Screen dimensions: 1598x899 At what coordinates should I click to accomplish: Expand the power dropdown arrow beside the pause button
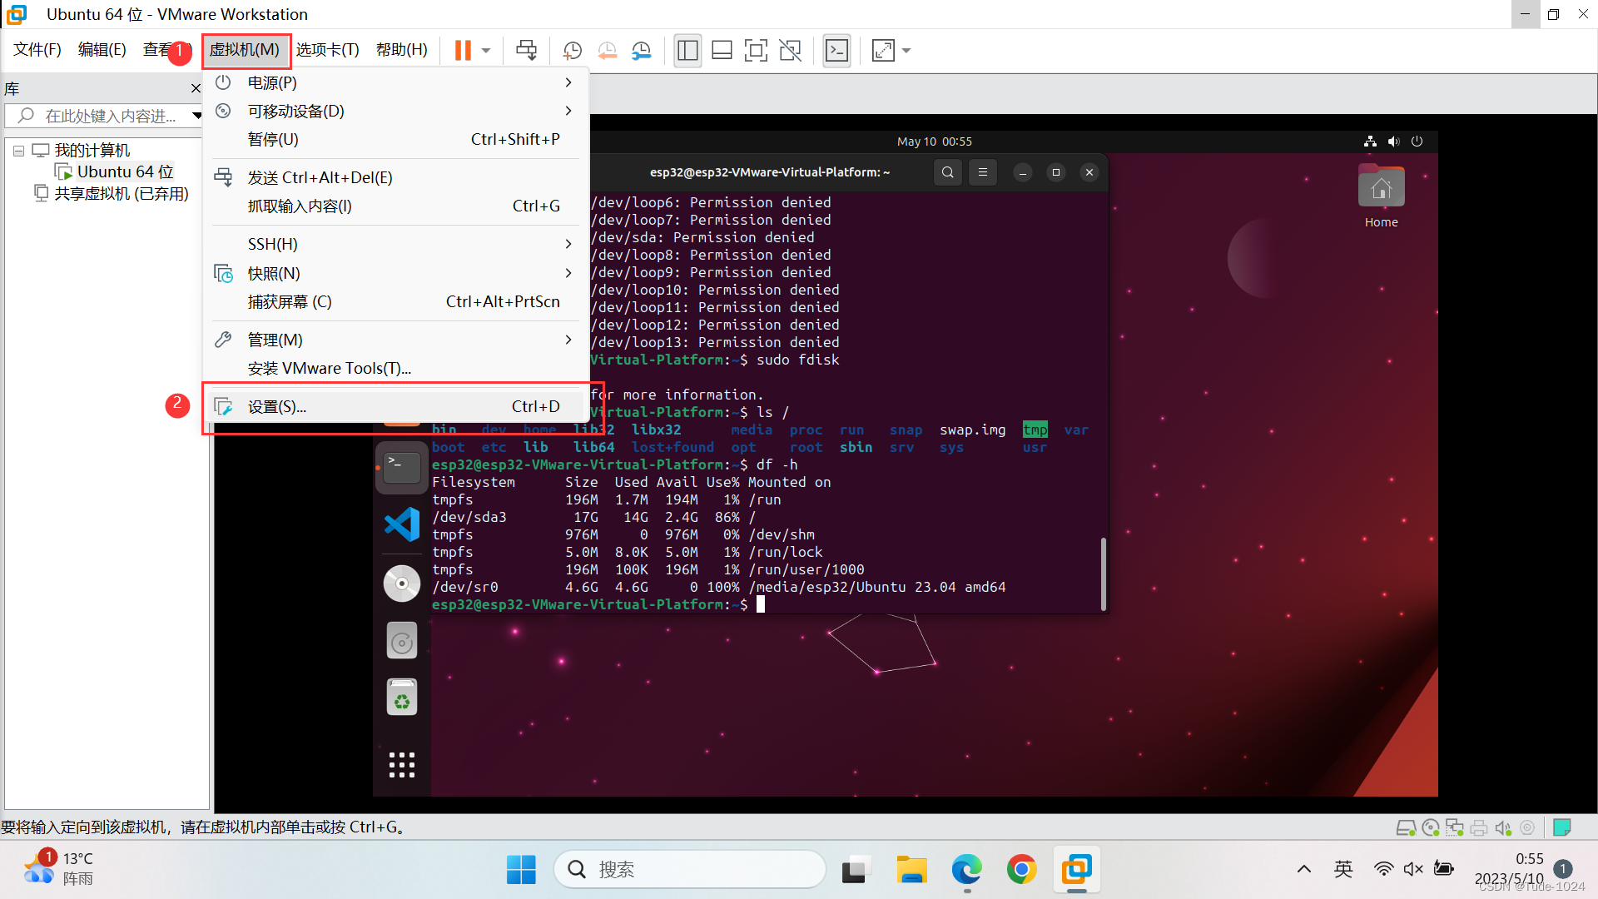[x=486, y=50]
